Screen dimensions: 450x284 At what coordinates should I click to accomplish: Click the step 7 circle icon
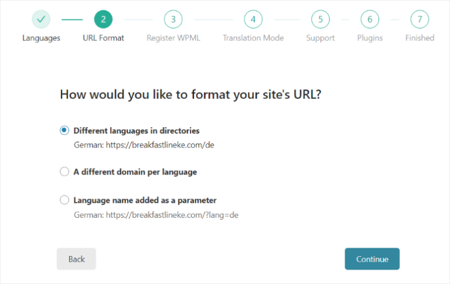tap(420, 19)
